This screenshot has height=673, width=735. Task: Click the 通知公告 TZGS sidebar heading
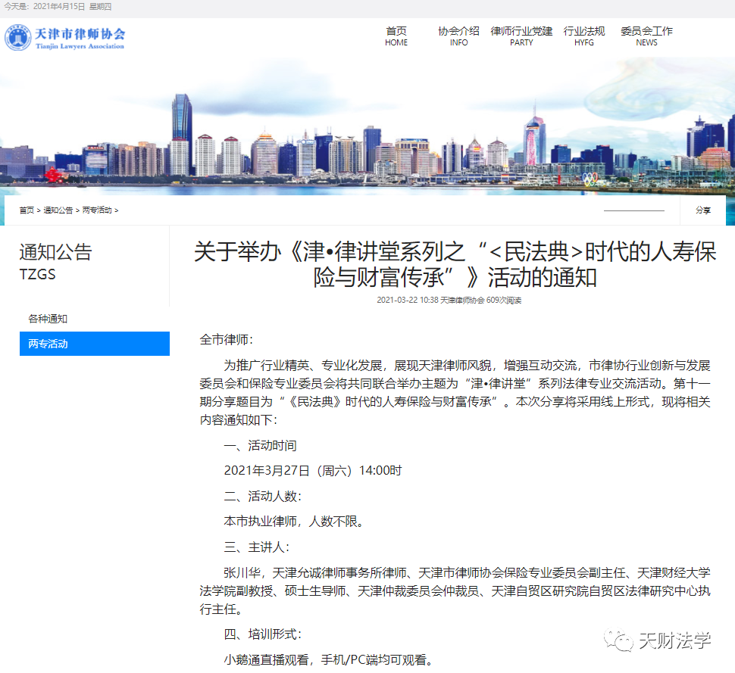55,262
